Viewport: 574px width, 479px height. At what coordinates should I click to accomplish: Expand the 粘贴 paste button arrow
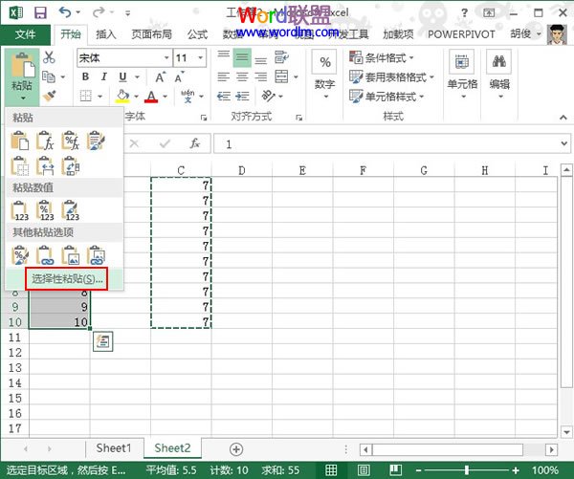pyautogui.click(x=23, y=98)
